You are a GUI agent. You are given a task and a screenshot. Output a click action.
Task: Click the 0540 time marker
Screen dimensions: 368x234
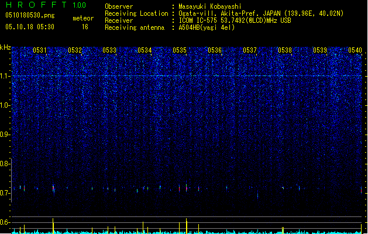click(355, 50)
